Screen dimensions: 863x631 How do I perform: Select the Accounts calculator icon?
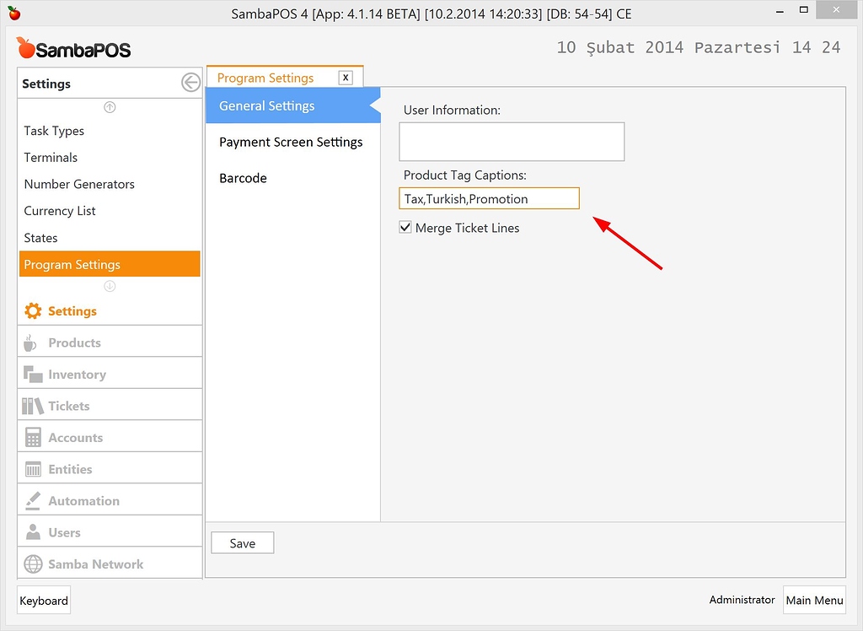[32, 436]
